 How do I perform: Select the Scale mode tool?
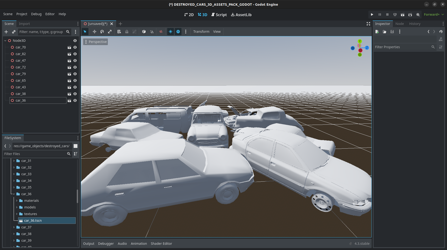pos(110,32)
